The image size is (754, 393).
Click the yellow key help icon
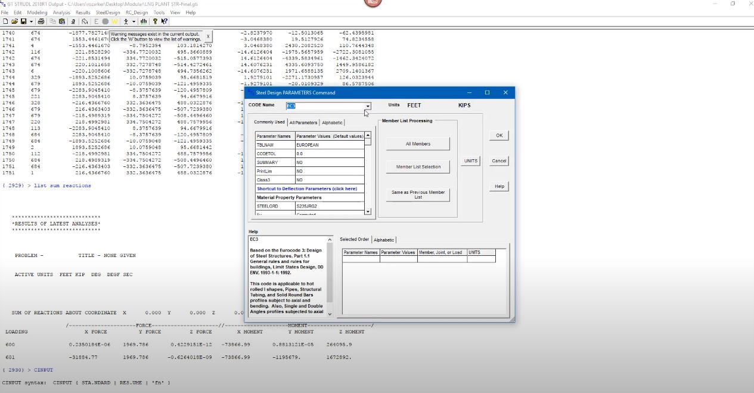click(x=155, y=21)
